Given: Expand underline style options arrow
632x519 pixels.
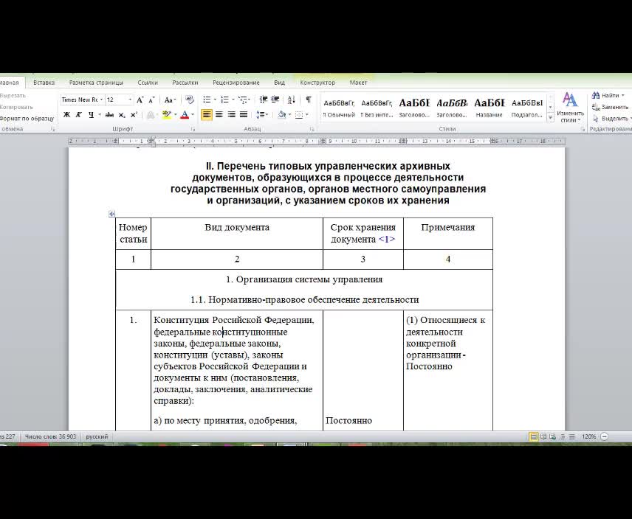Looking at the screenshot, I should [100, 115].
